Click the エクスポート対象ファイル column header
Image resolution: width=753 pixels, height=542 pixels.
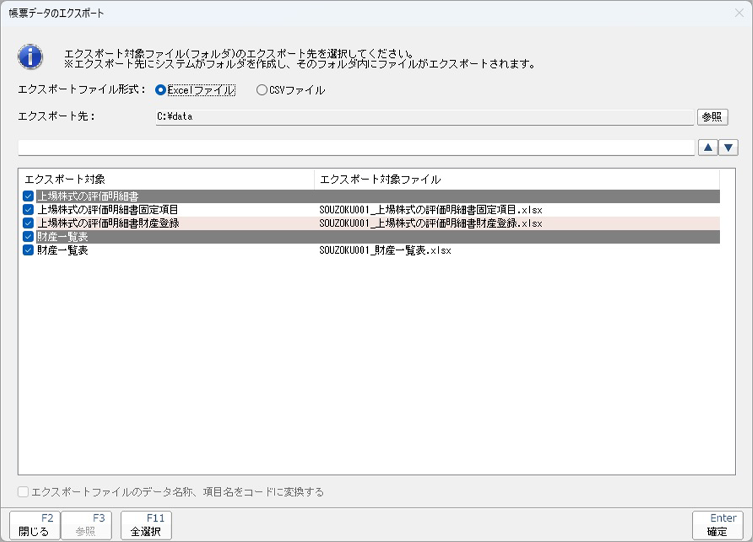516,180
